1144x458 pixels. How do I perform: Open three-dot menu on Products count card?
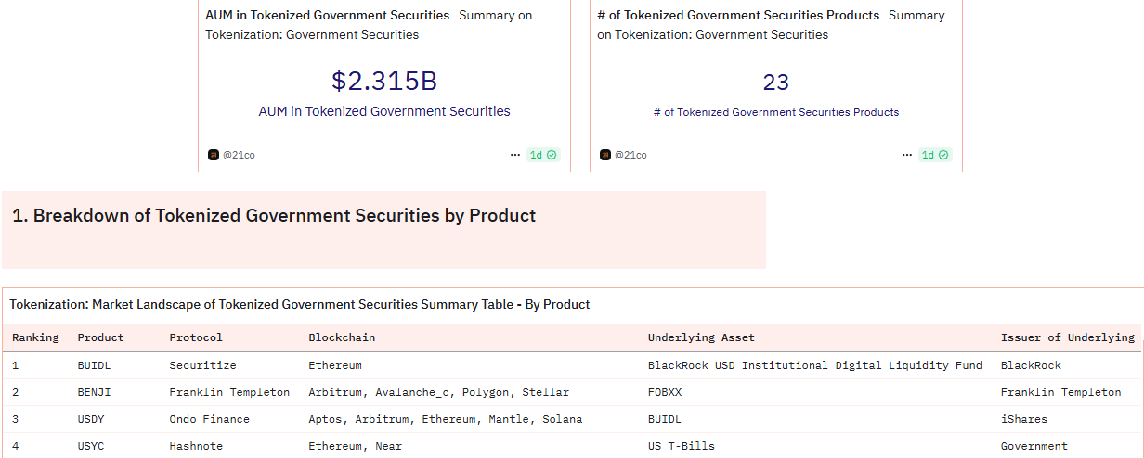click(x=907, y=155)
